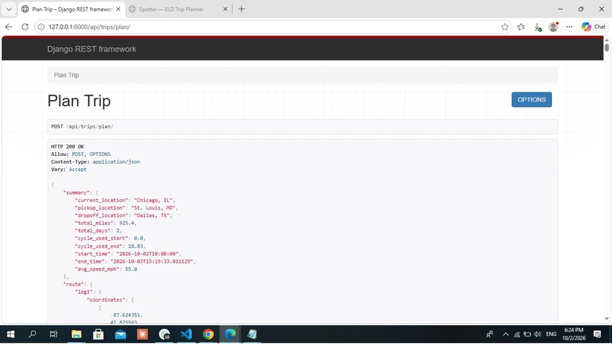Open Copilot Chat in the browser
612x344 pixels.
coord(594,27)
